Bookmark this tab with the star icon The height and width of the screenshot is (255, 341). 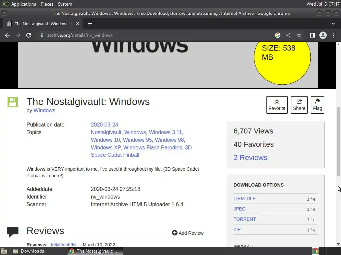click(x=299, y=35)
